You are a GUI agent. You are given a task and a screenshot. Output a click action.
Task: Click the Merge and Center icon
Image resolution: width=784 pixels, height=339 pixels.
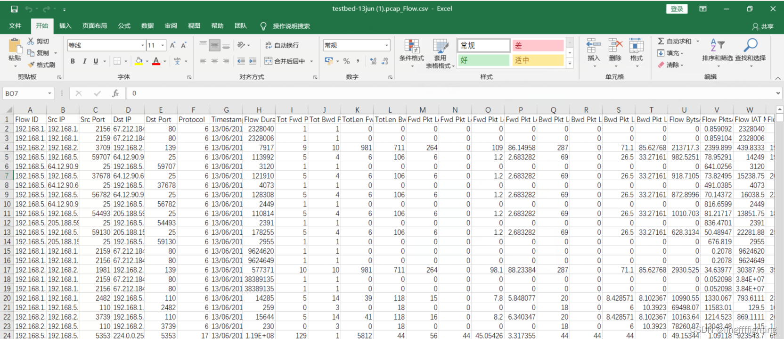(268, 61)
